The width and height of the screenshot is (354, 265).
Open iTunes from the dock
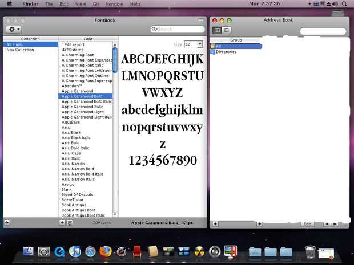pyautogui.click(x=75, y=251)
